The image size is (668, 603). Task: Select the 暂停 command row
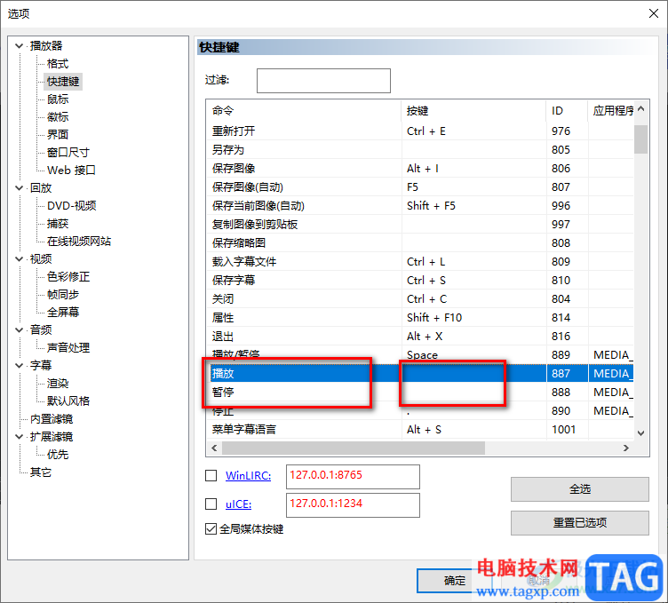[419, 393]
